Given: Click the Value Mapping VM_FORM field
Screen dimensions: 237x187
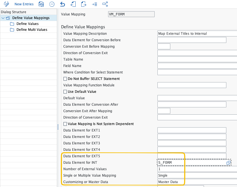Looking at the screenshot, I should coord(131,14).
